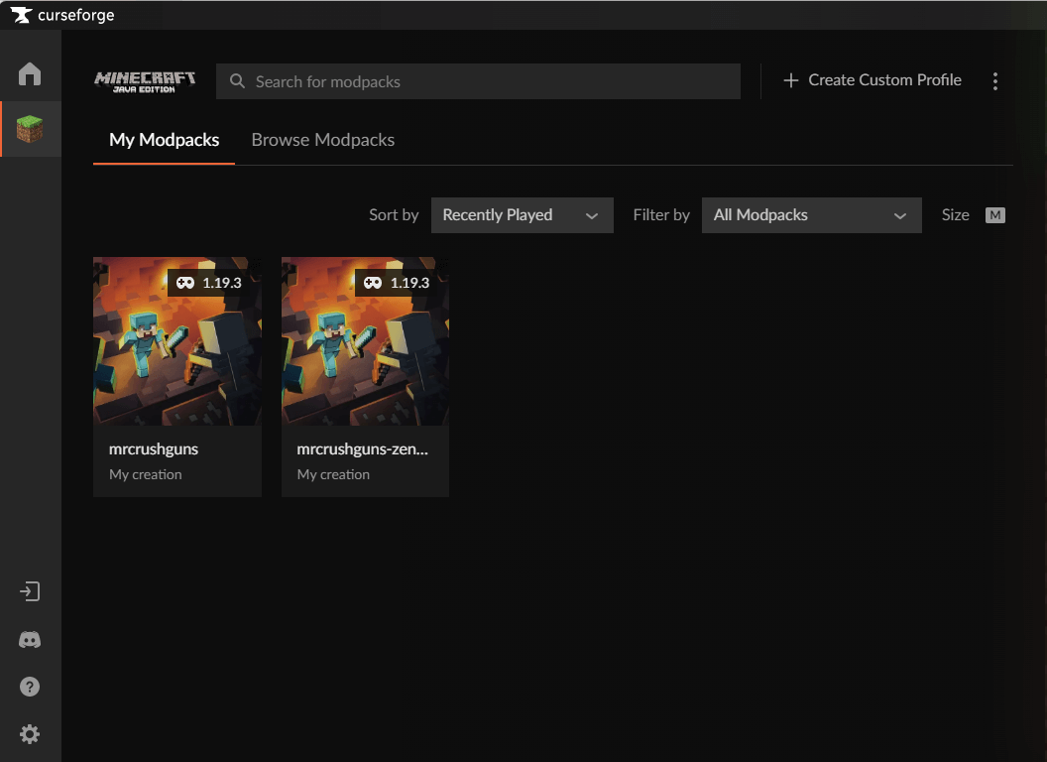Click the CurseForge logo in title bar
Screen dimensions: 1047x762
point(22,15)
